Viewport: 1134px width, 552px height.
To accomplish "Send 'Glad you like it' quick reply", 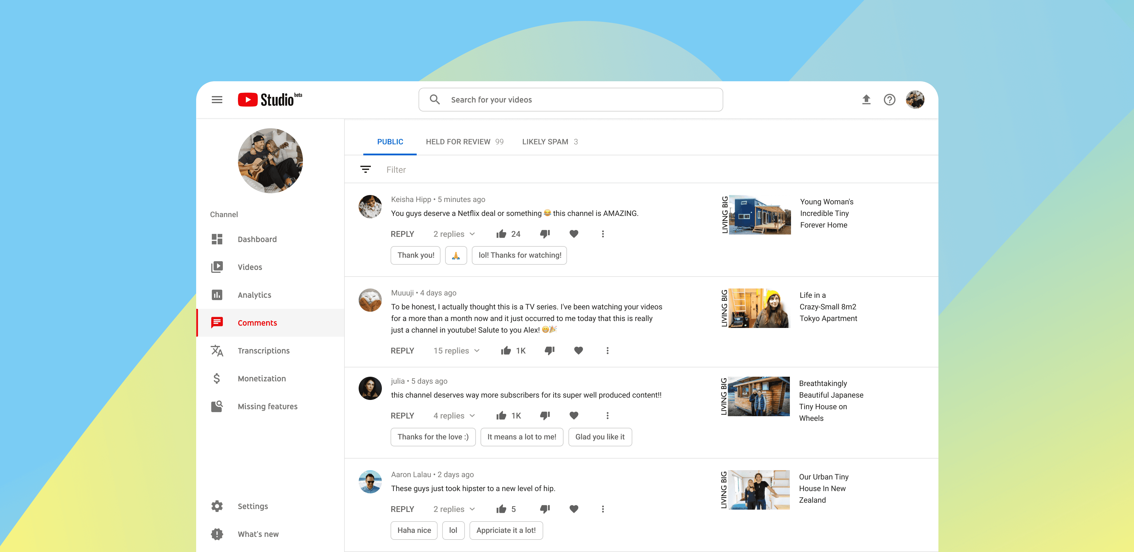I will pos(599,437).
